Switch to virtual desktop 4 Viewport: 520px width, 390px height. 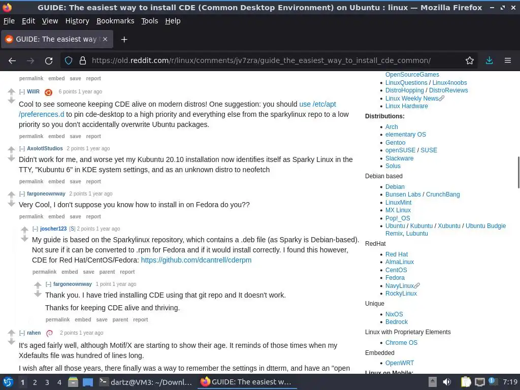pyautogui.click(x=59, y=382)
